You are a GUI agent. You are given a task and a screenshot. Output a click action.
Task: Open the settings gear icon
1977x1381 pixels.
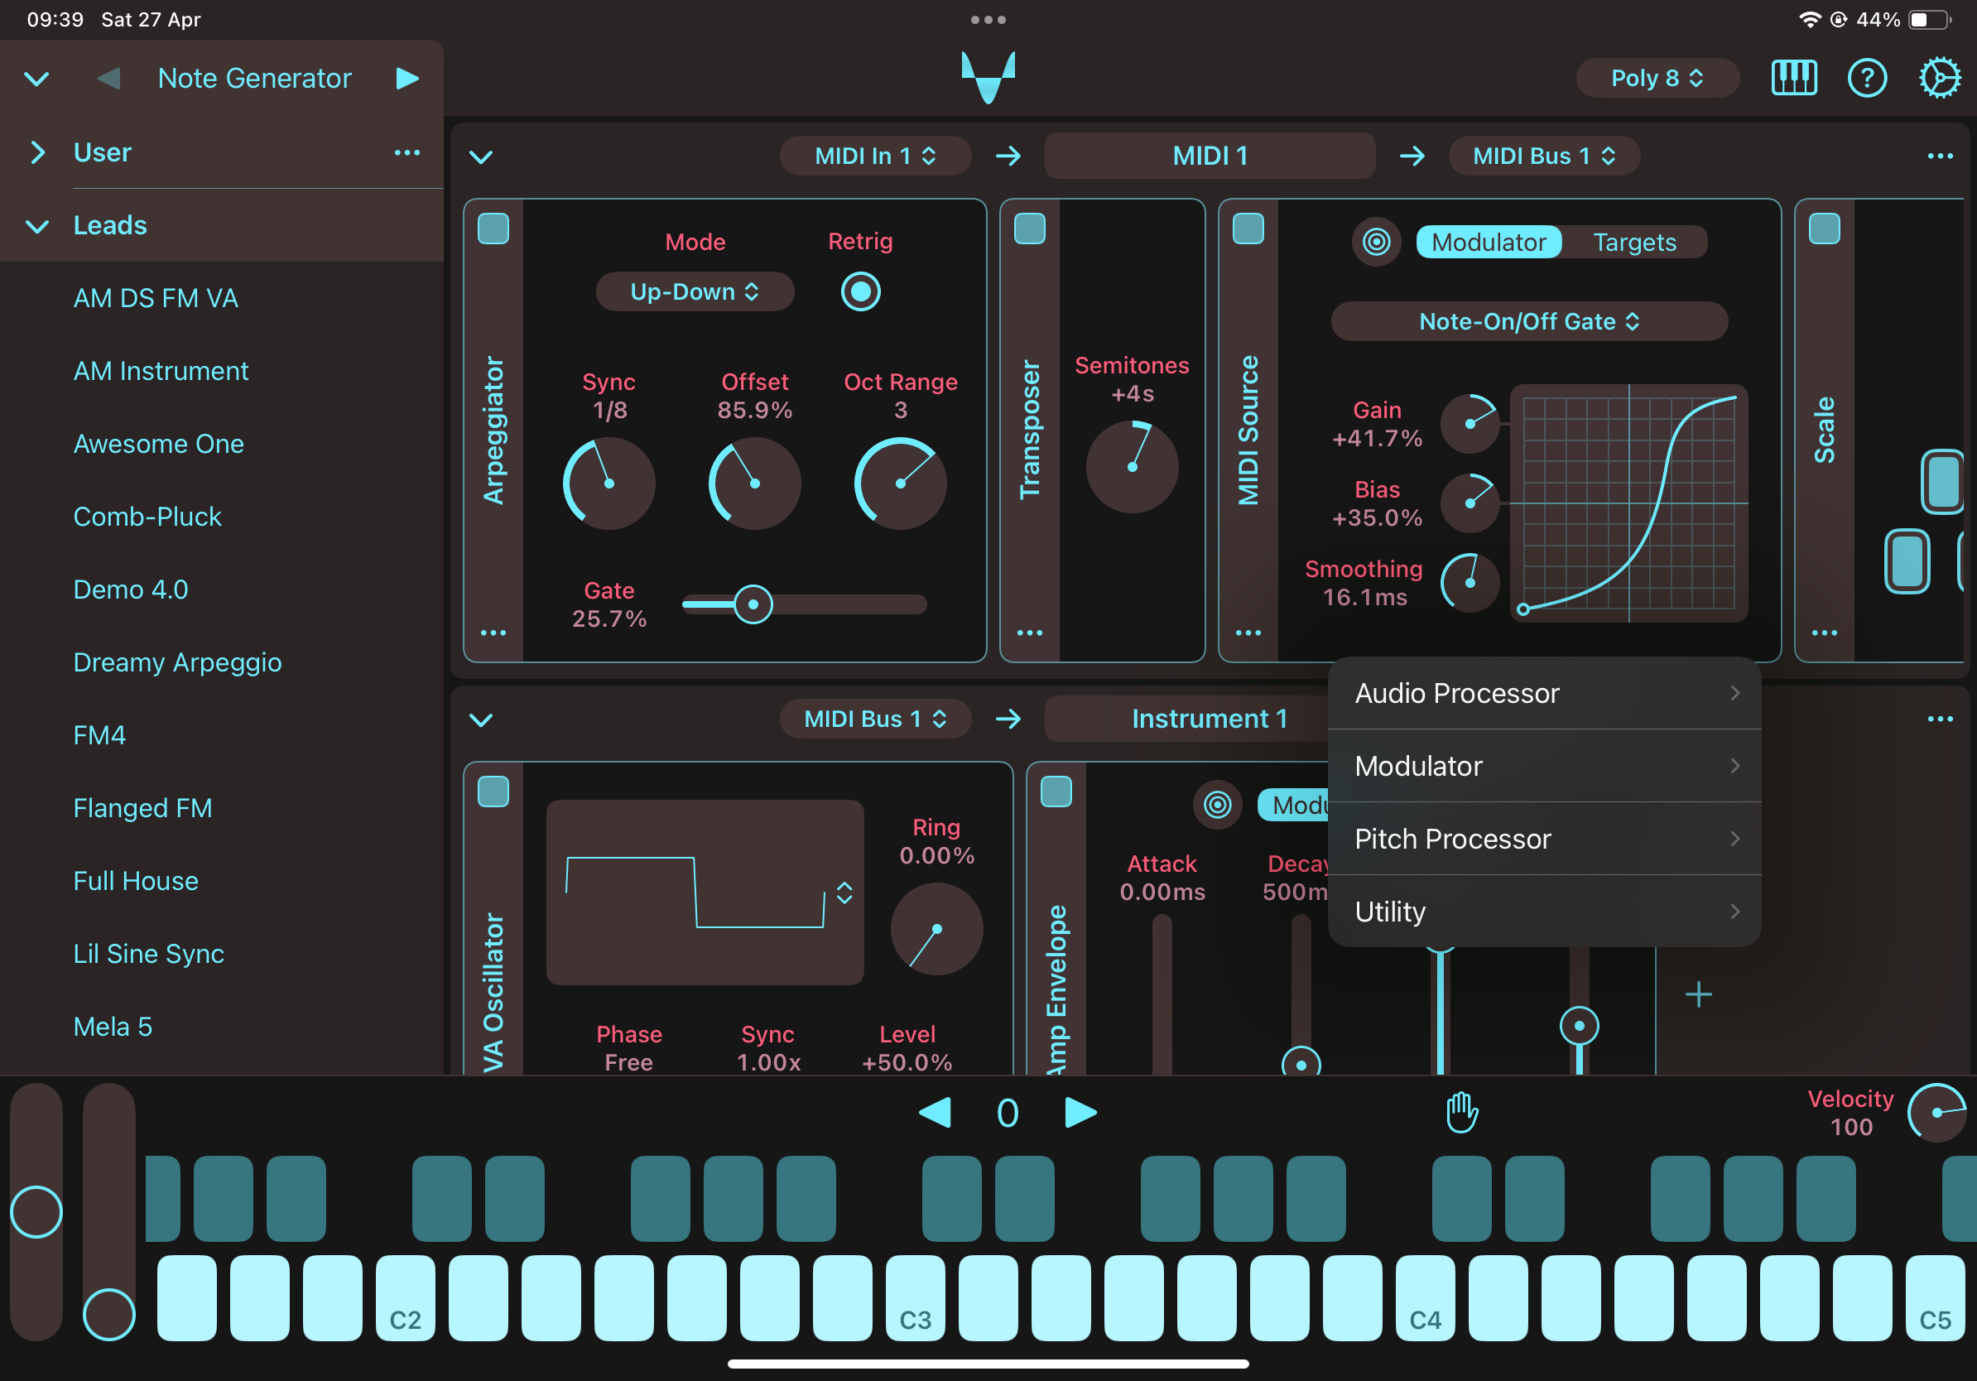click(1939, 79)
